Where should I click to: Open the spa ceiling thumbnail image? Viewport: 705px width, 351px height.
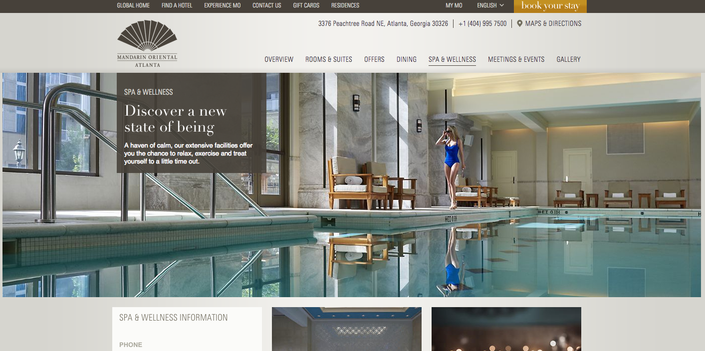click(x=347, y=329)
